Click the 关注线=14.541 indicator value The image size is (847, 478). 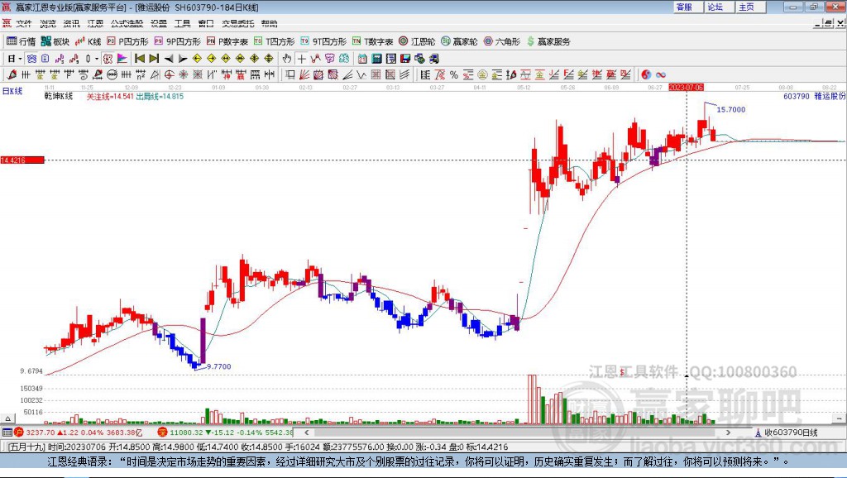click(x=110, y=96)
